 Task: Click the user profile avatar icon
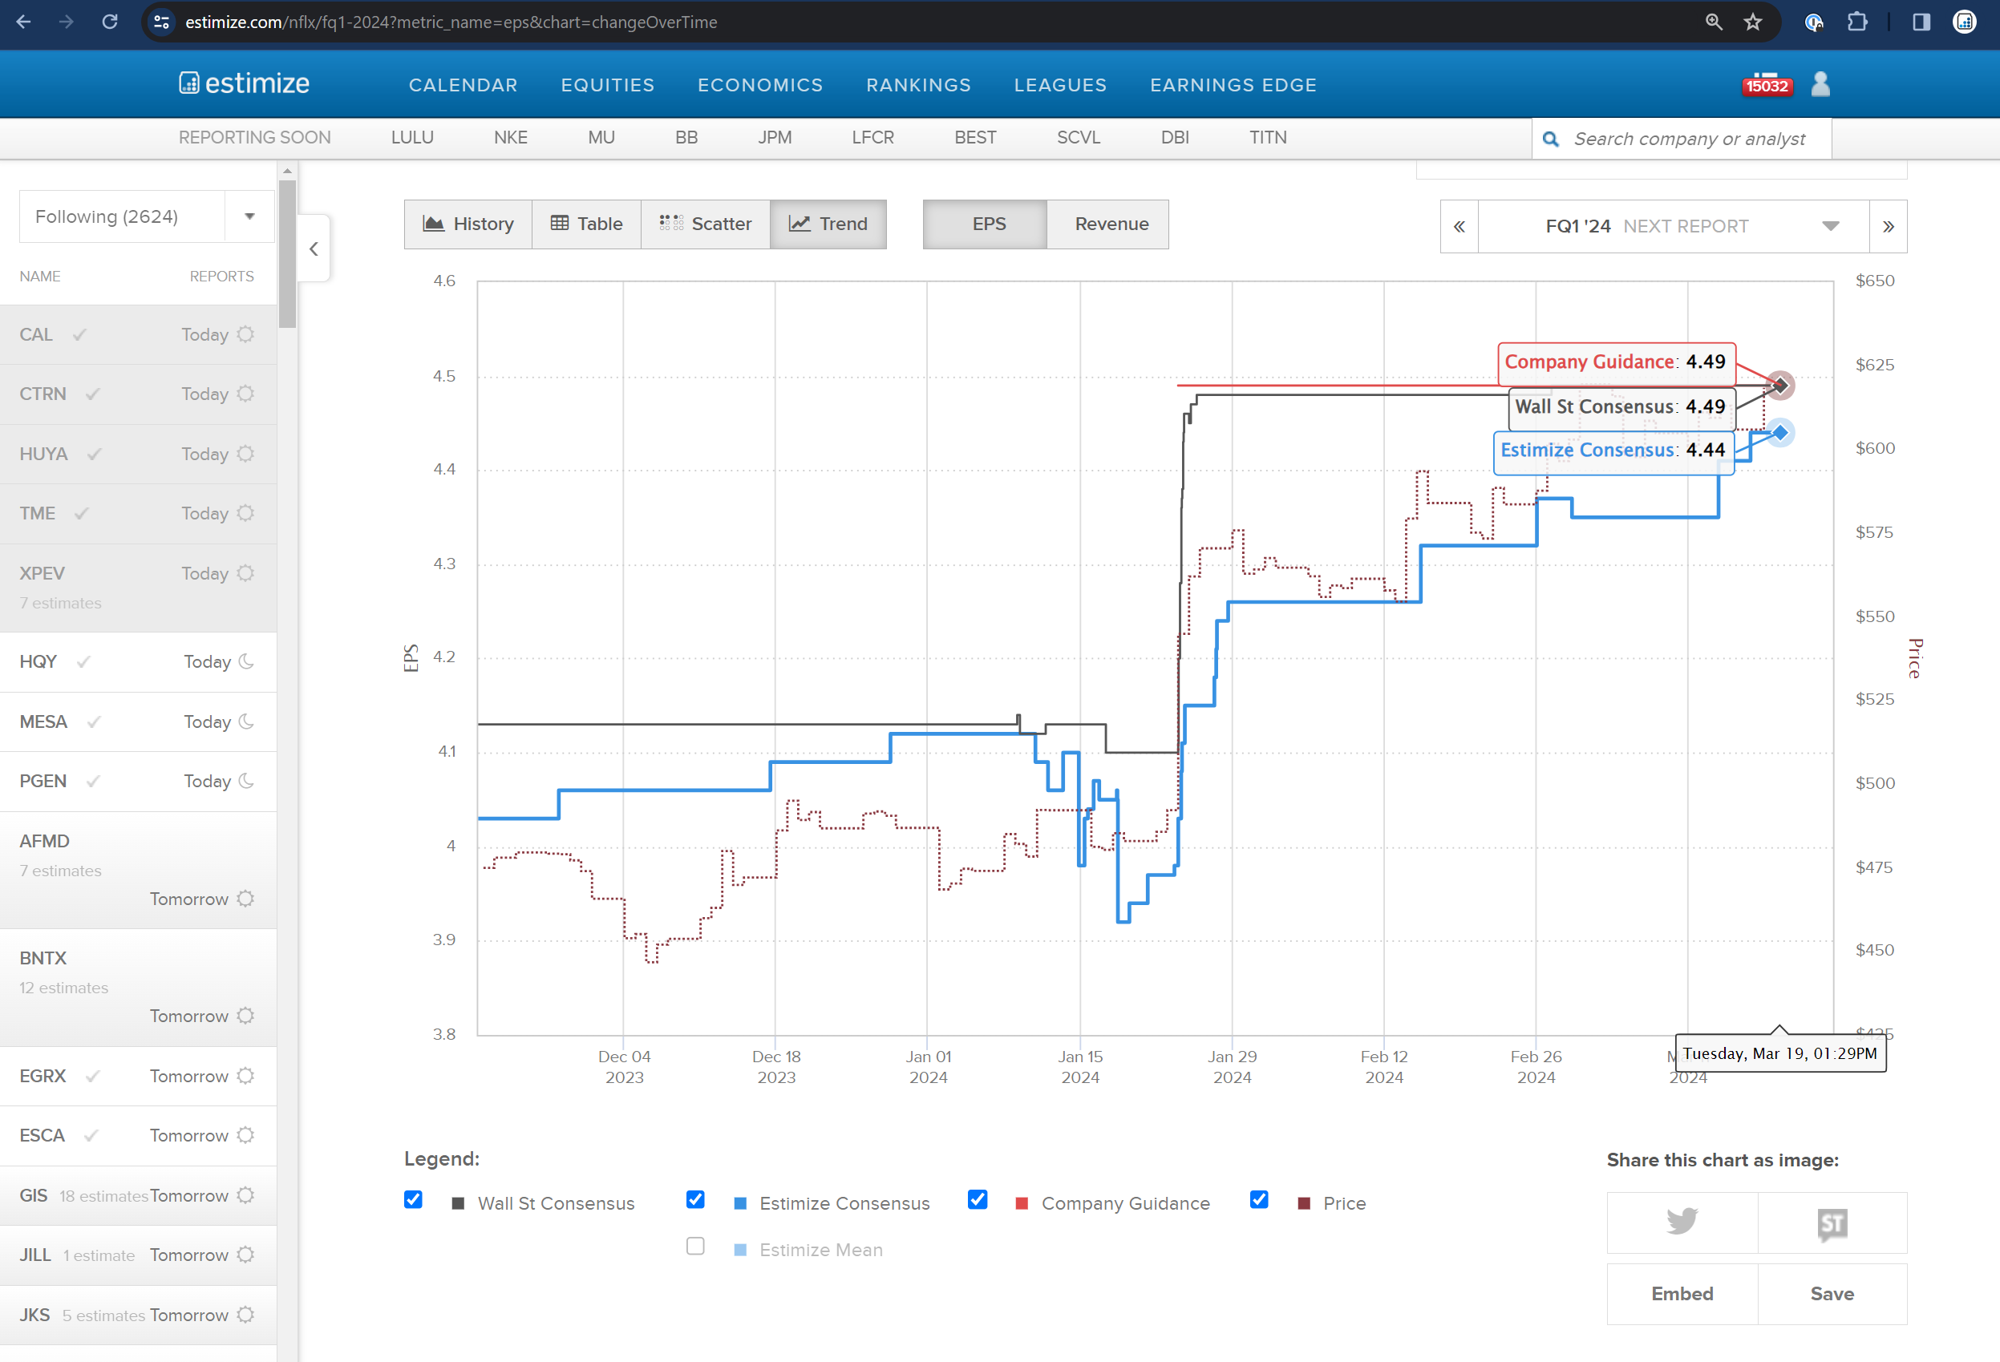coord(1820,84)
